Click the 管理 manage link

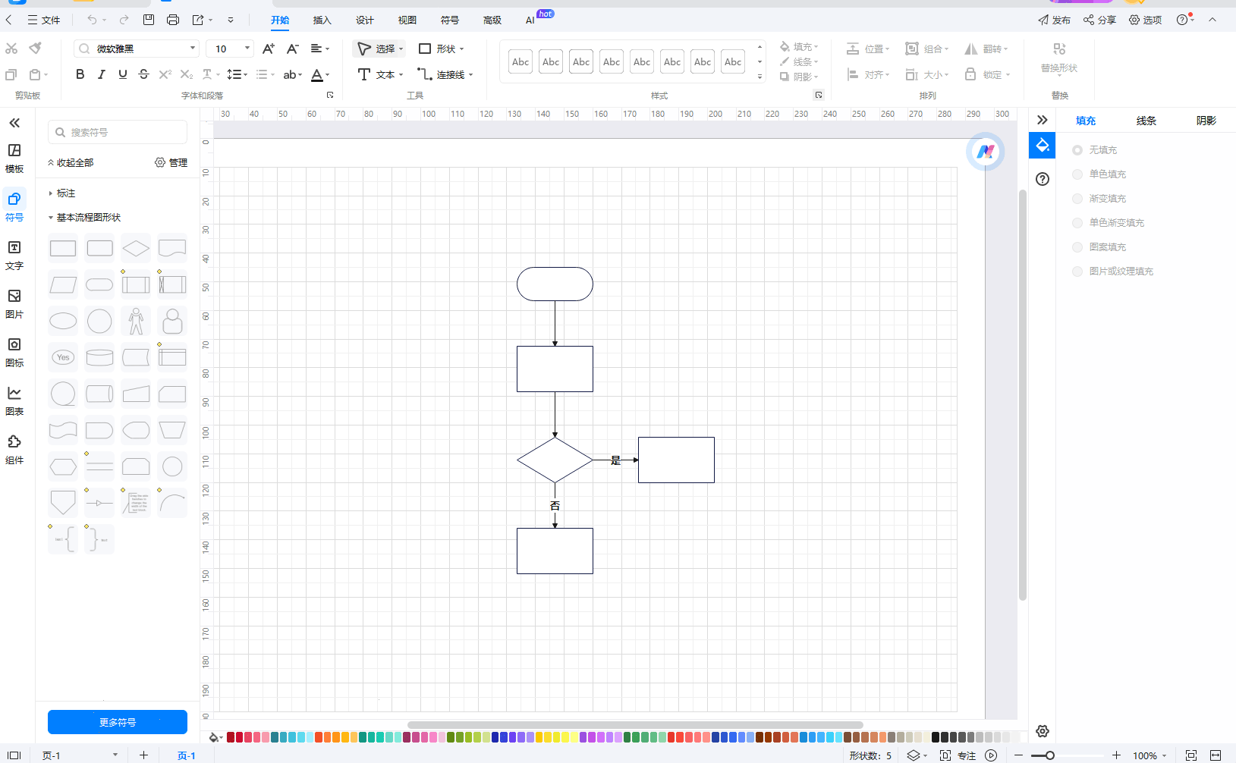pyautogui.click(x=171, y=162)
